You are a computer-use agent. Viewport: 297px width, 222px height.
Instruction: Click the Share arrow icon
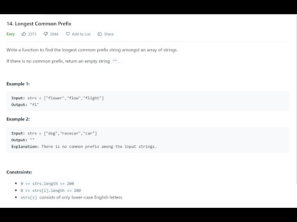click(100, 34)
